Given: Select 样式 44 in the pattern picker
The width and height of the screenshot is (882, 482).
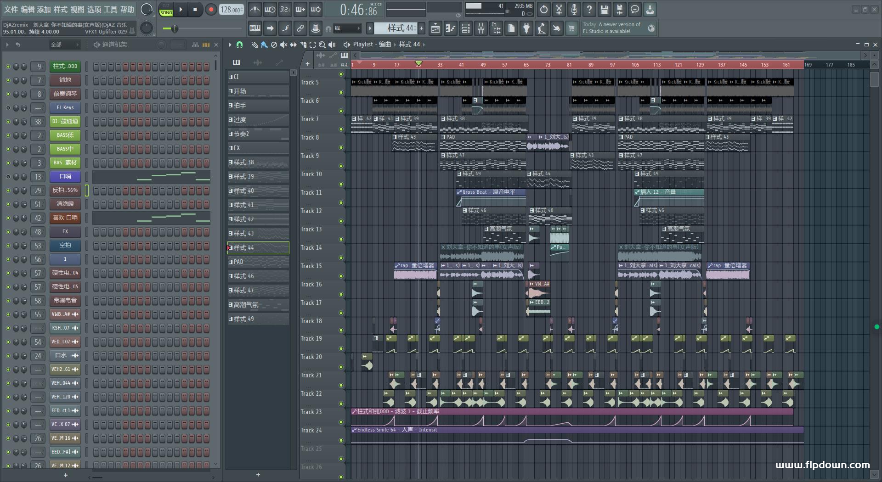Looking at the screenshot, I should click(x=258, y=248).
